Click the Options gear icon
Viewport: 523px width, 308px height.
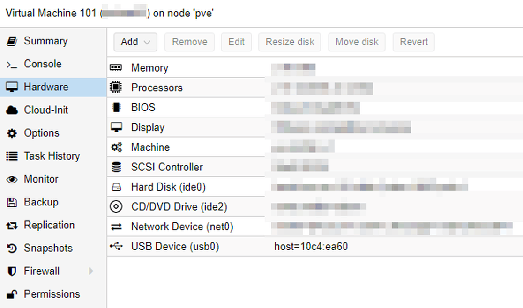click(12, 133)
